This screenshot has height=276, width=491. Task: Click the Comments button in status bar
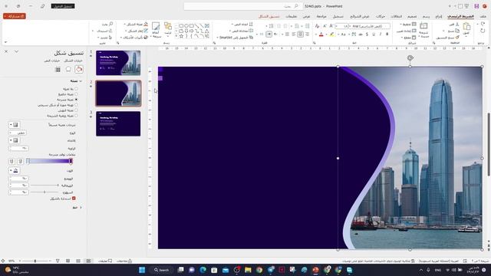[105, 261]
